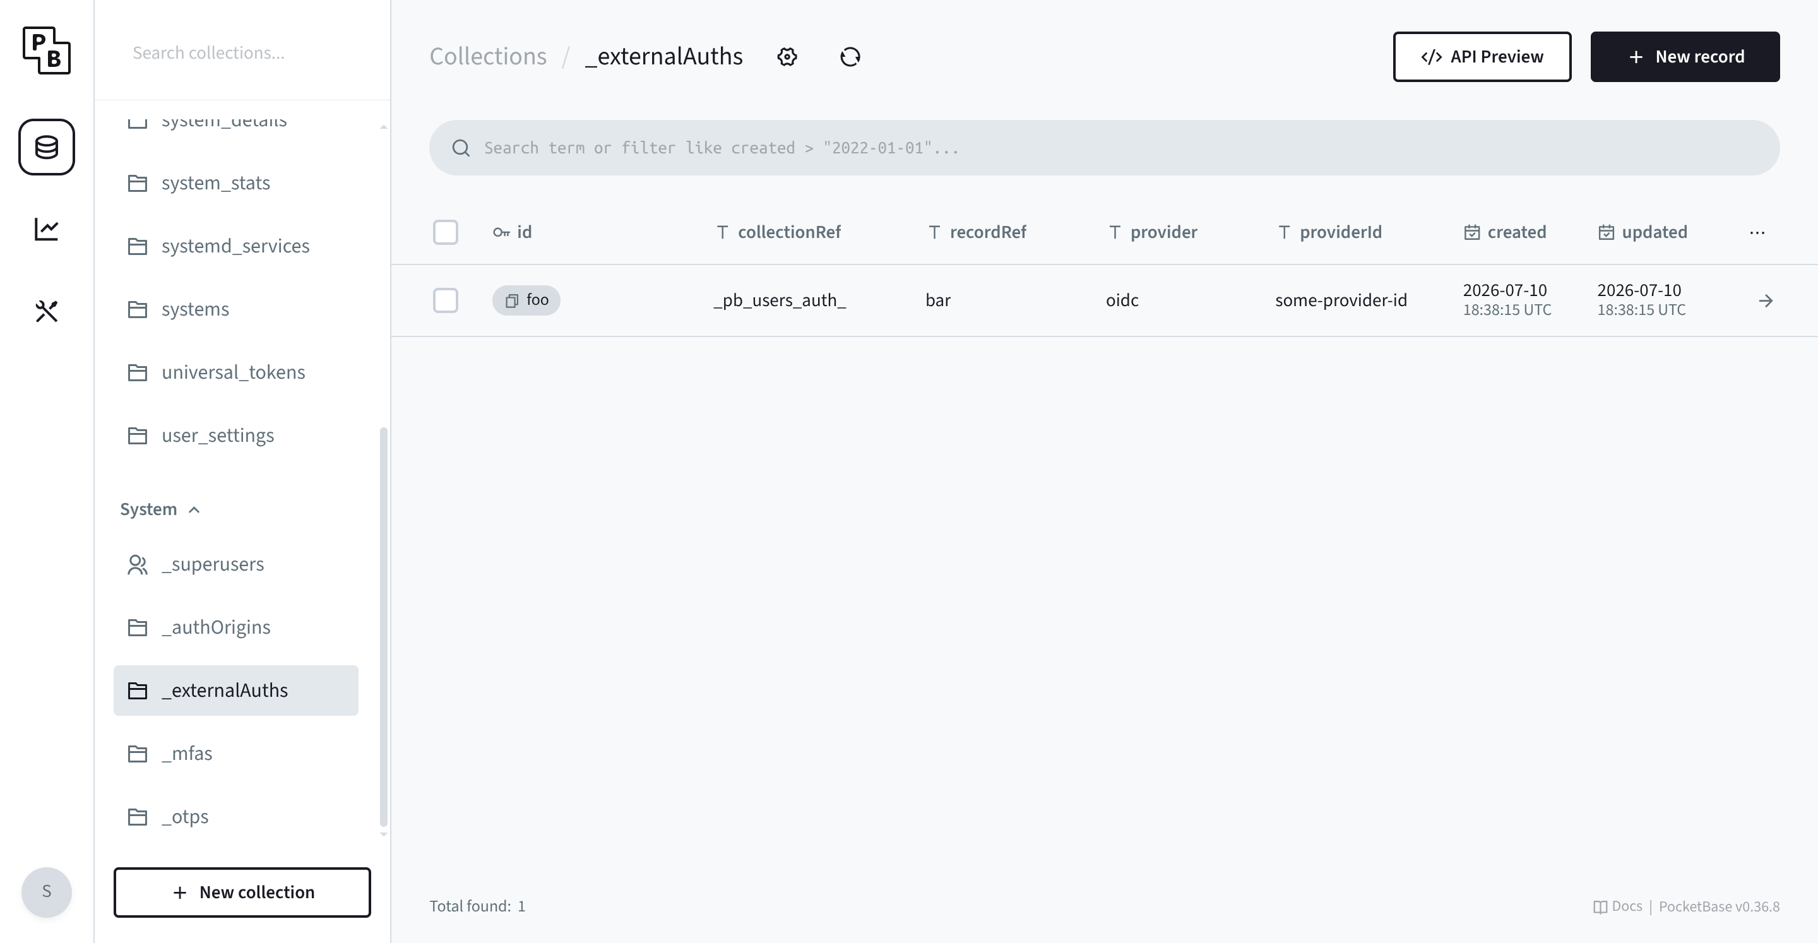Sort by the updated column

pyautogui.click(x=1643, y=232)
